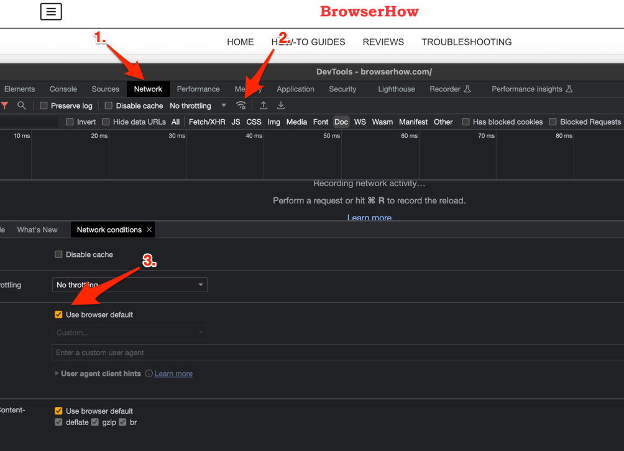The height and width of the screenshot is (451, 624).
Task: Open network conditions wifi icon
Action: pyautogui.click(x=241, y=105)
